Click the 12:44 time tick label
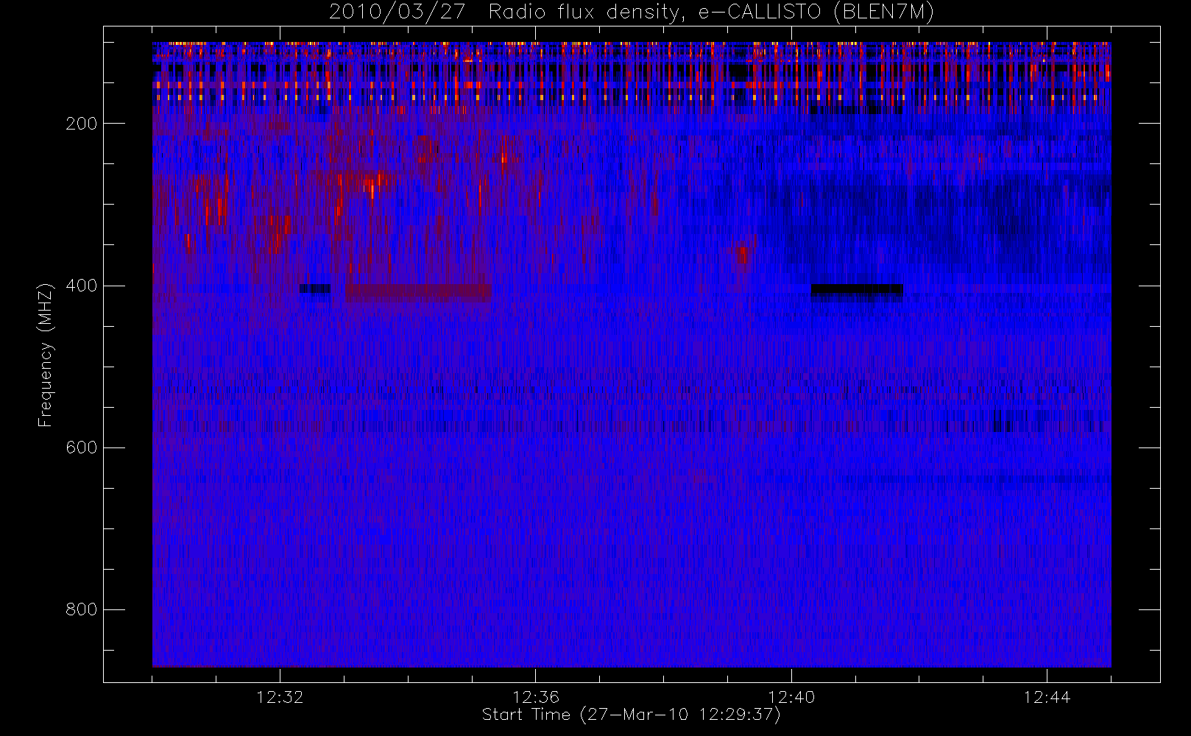Image resolution: width=1191 pixels, height=736 pixels. pos(1047,697)
